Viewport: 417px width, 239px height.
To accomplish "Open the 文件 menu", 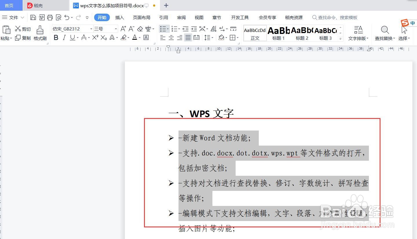I will pos(13,17).
